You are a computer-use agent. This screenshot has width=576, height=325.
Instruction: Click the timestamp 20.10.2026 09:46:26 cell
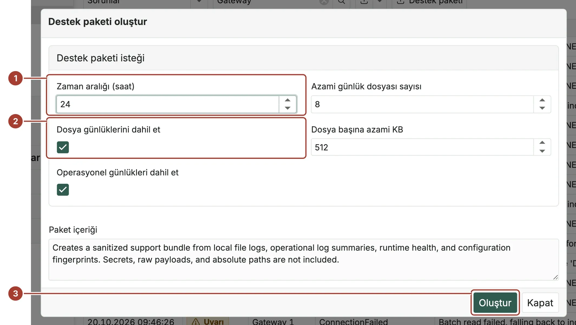[131, 321]
